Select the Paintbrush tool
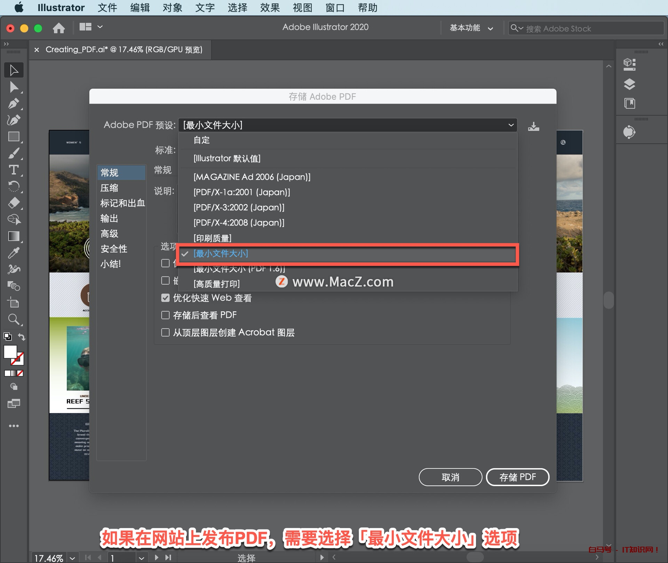The height and width of the screenshot is (563, 668). tap(14, 153)
